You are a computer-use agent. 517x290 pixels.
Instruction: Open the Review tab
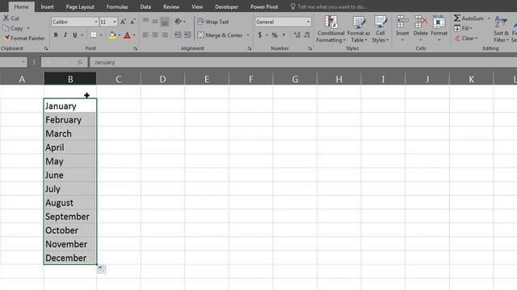pos(171,6)
